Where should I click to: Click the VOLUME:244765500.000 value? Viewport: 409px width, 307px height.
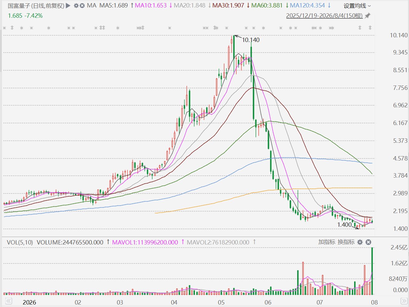tap(70, 242)
